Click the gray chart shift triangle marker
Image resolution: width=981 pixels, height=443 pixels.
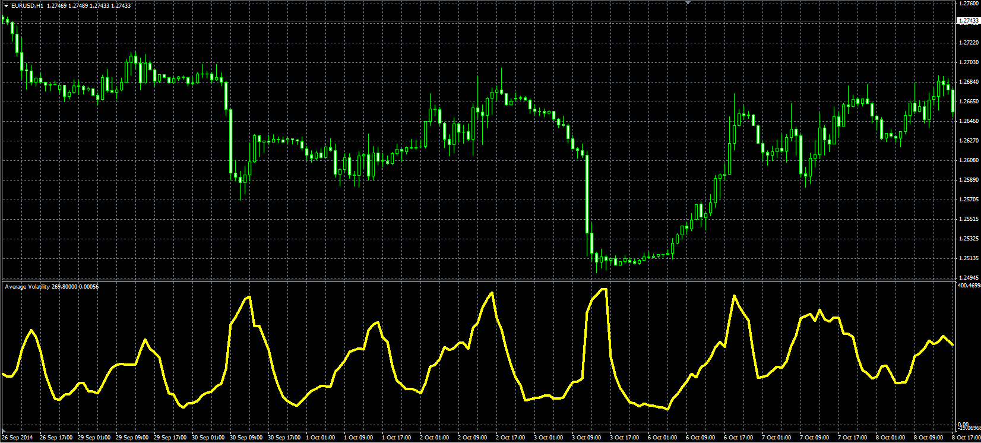(688, 2)
